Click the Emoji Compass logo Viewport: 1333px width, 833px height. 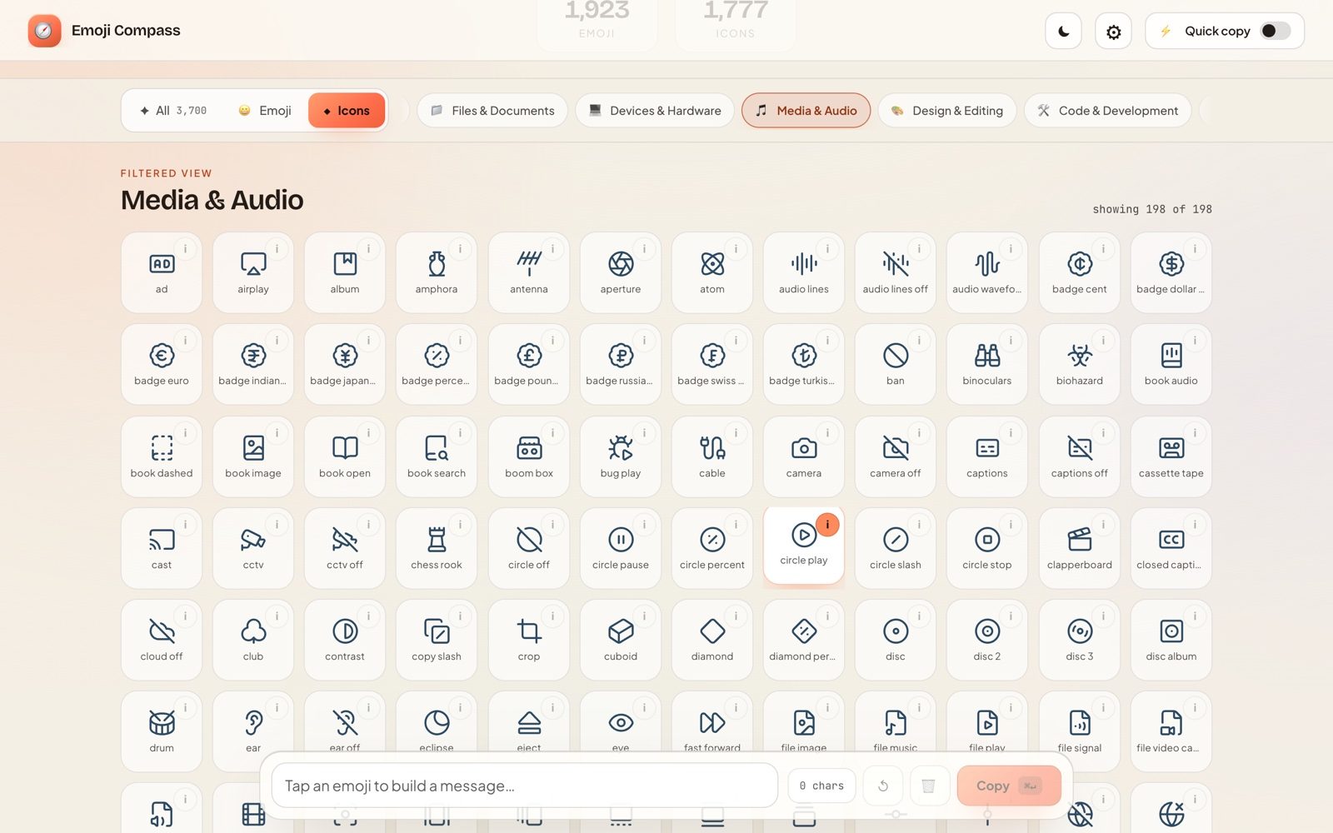click(44, 31)
